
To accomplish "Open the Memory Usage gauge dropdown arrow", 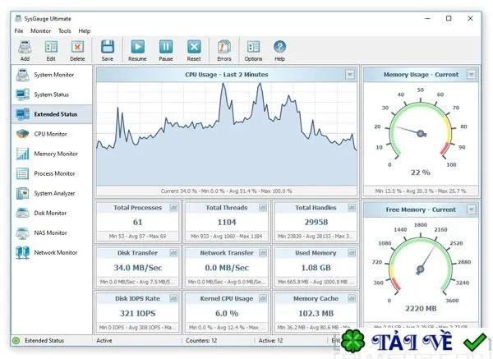I will pyautogui.click(x=471, y=75).
